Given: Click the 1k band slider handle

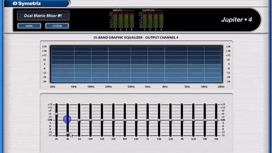Looking at the screenshot, I should tap(147, 120).
